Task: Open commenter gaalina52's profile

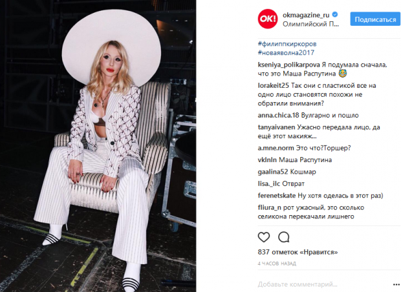Action: [x=273, y=172]
